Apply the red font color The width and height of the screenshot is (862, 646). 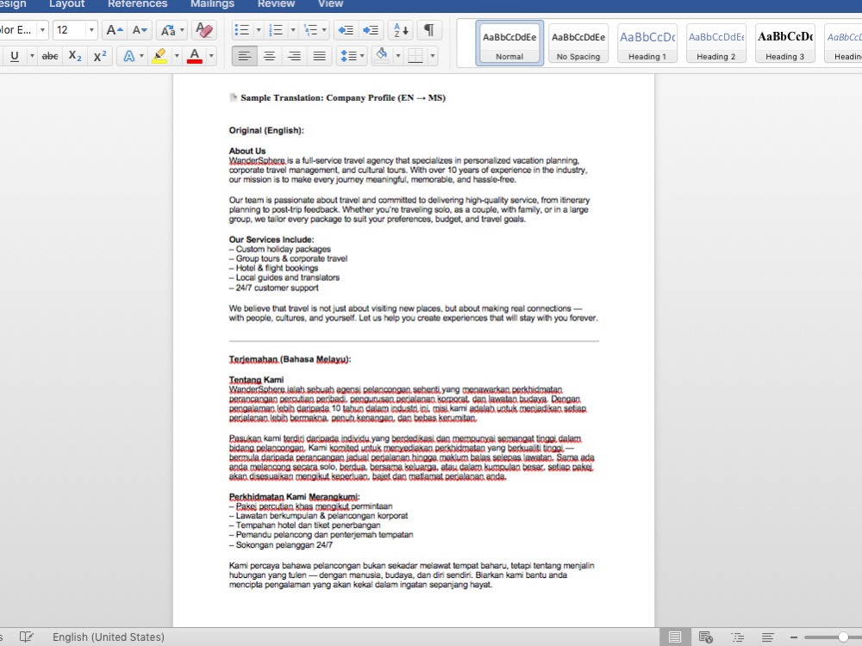pos(195,56)
